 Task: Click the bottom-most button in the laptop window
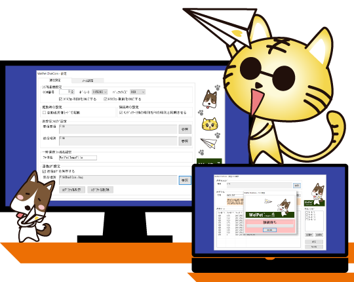pos(314,247)
